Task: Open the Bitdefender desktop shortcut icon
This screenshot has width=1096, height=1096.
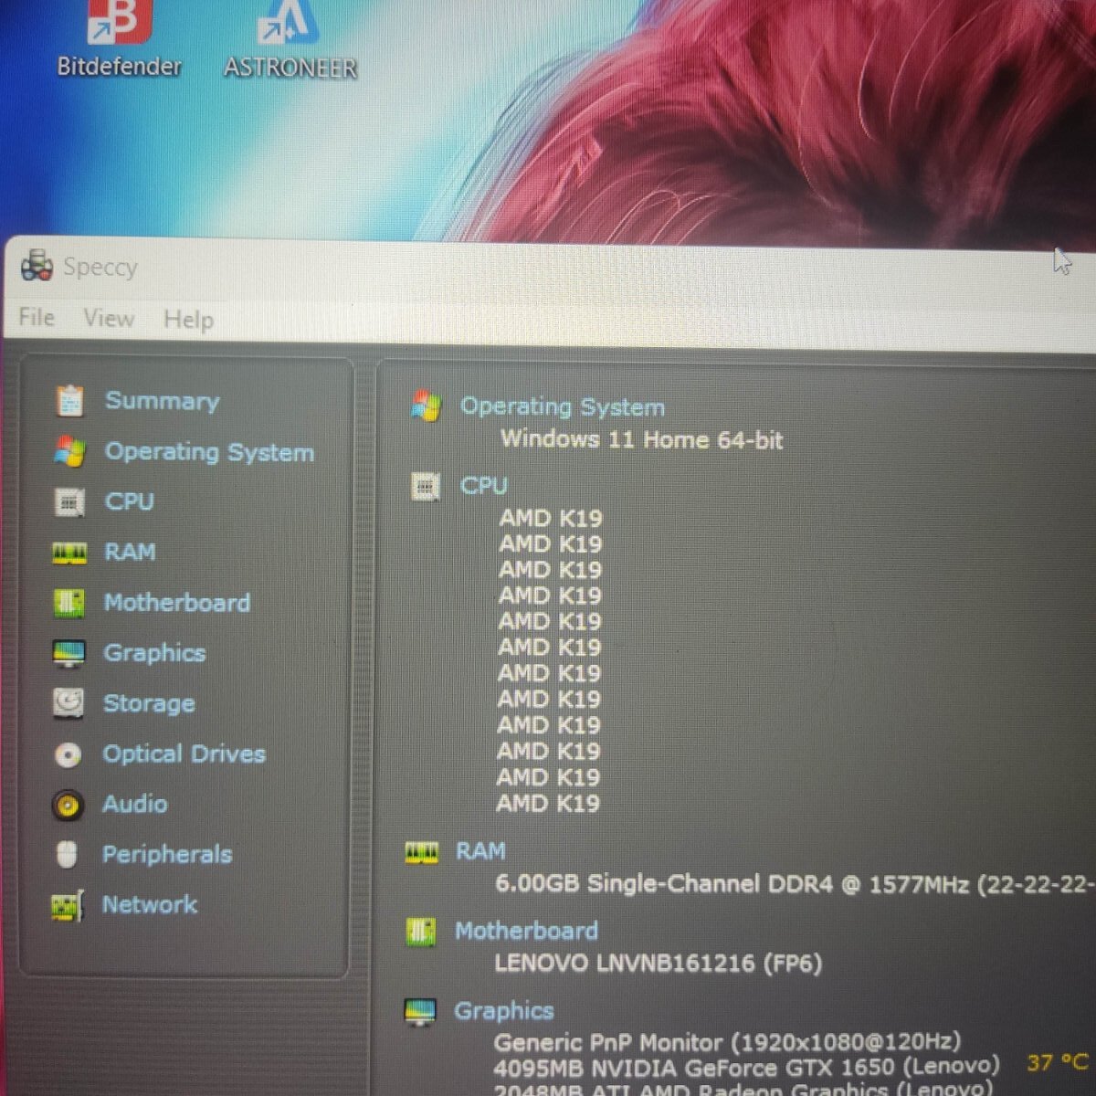Action: click(119, 22)
